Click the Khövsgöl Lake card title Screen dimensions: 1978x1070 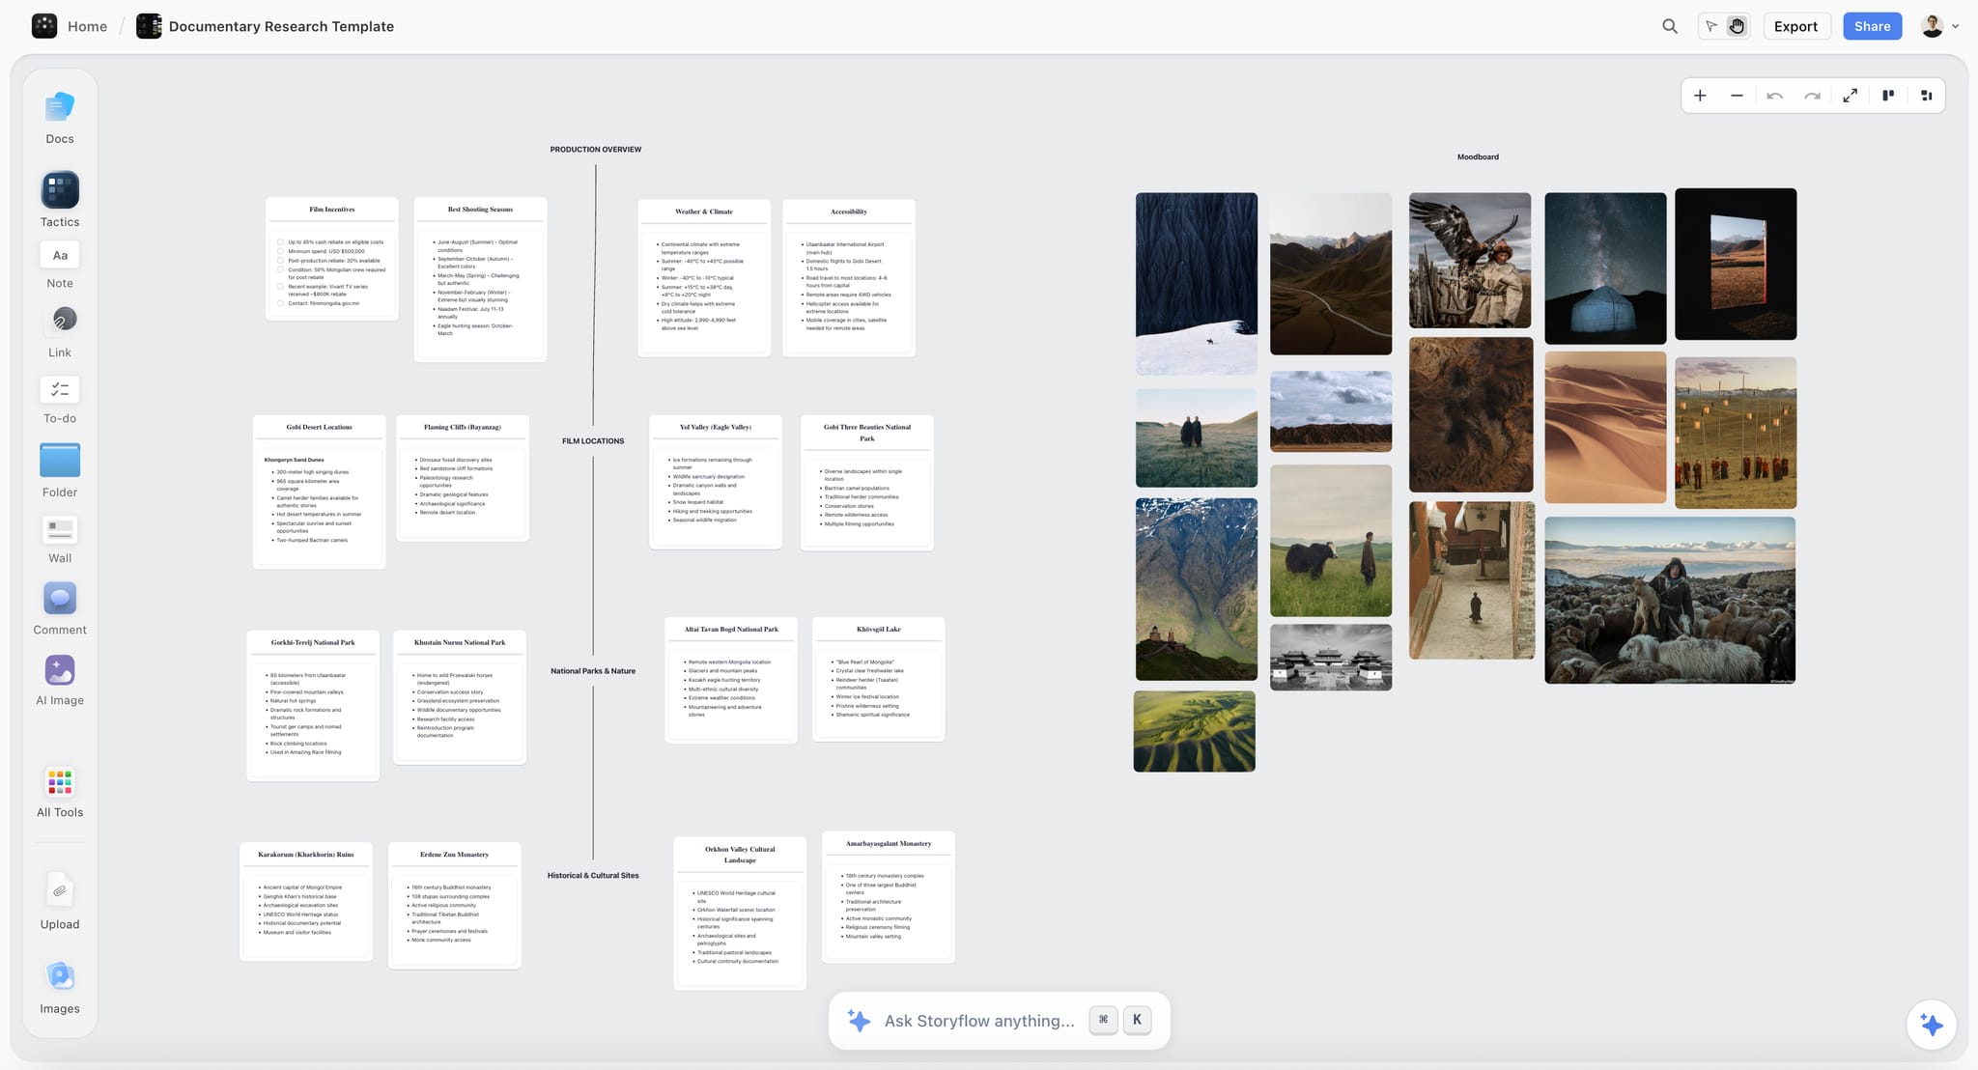[x=879, y=630]
